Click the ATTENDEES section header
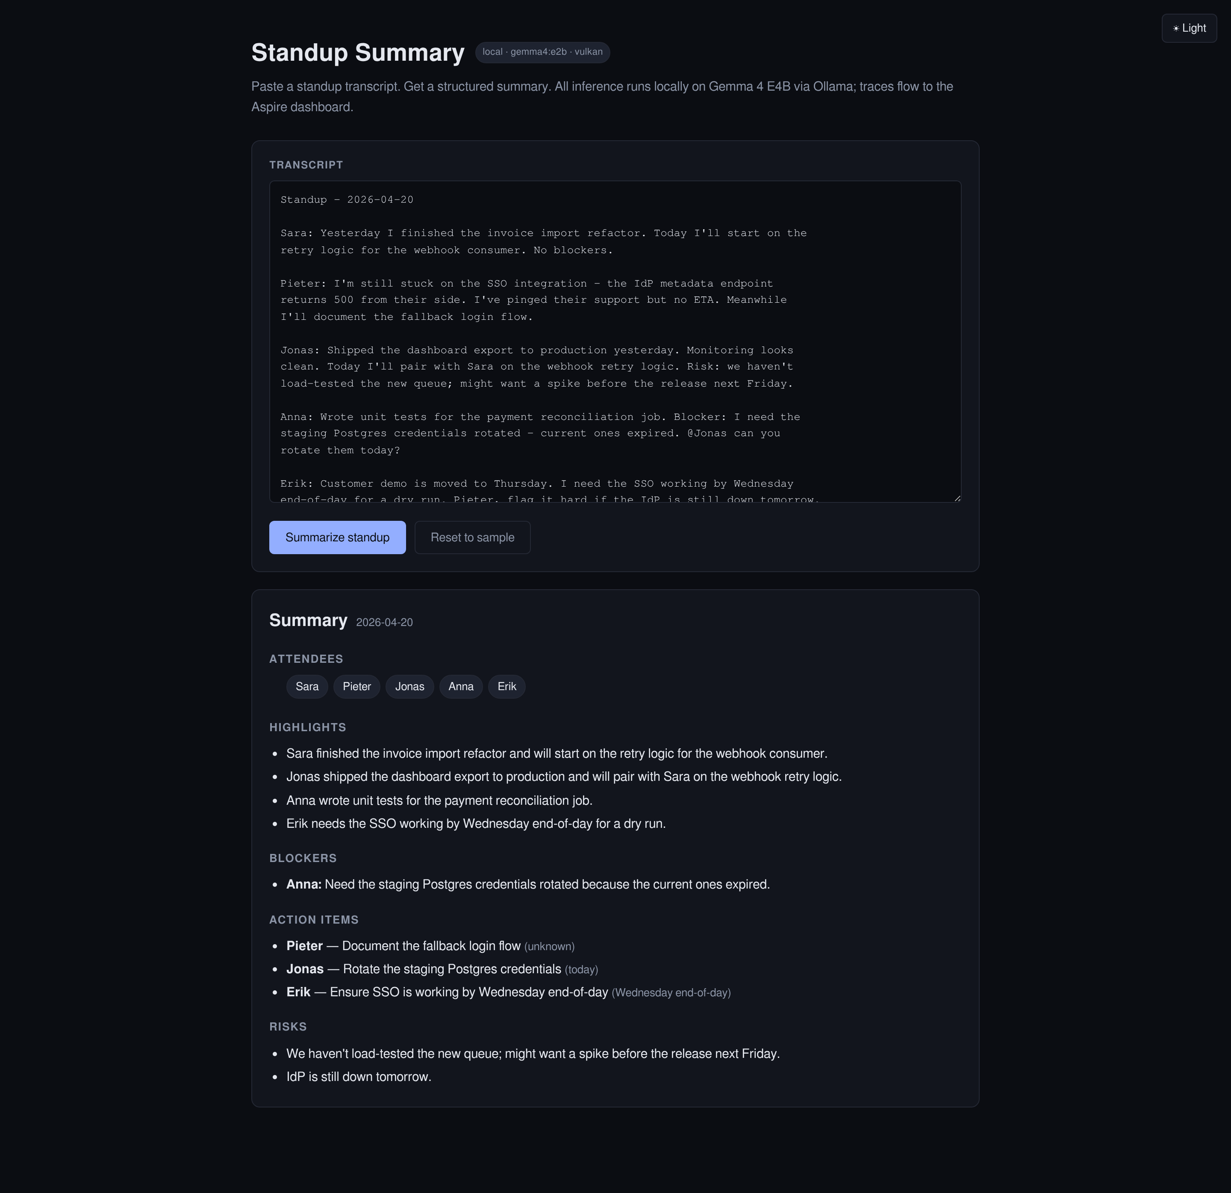The width and height of the screenshot is (1231, 1193). 306,659
